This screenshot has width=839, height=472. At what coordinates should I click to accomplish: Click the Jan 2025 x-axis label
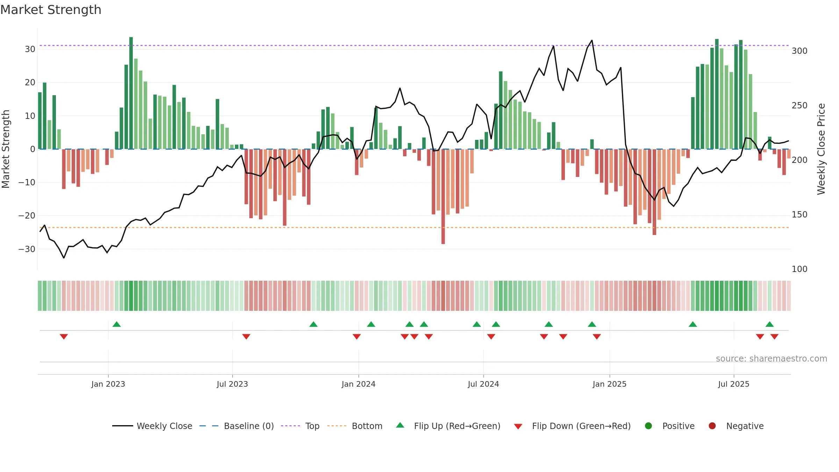click(x=609, y=384)
